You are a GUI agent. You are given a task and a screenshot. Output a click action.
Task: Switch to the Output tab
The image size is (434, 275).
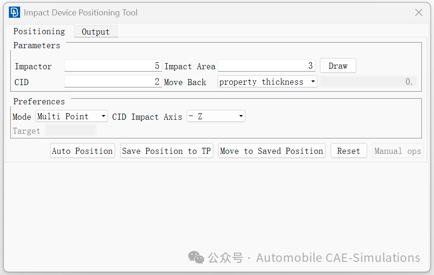[x=95, y=31]
